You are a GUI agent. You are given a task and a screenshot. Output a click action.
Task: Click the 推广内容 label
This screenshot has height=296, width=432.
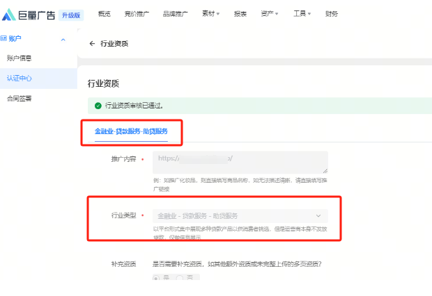pos(123,159)
